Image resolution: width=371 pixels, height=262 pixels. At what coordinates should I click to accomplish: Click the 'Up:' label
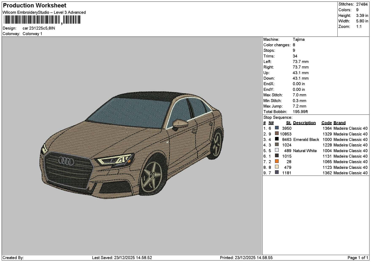pyautogui.click(x=266, y=73)
